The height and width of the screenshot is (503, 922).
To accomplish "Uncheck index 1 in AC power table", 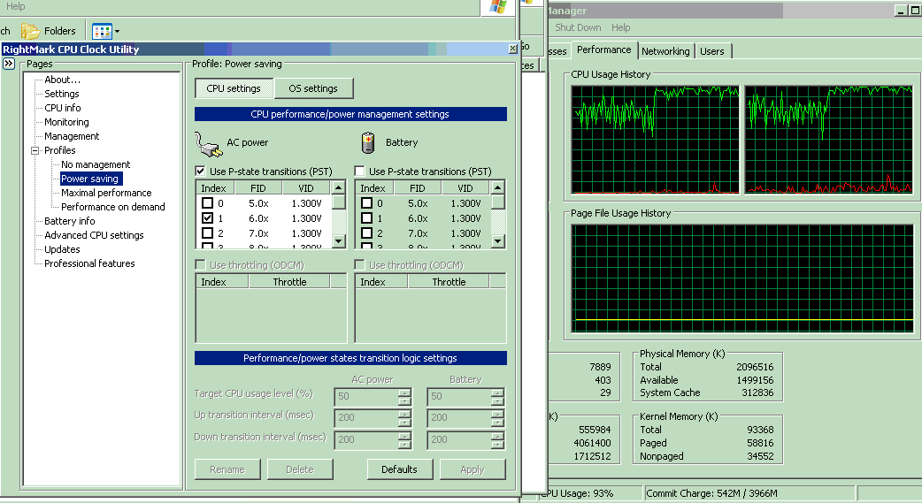I will 207,218.
